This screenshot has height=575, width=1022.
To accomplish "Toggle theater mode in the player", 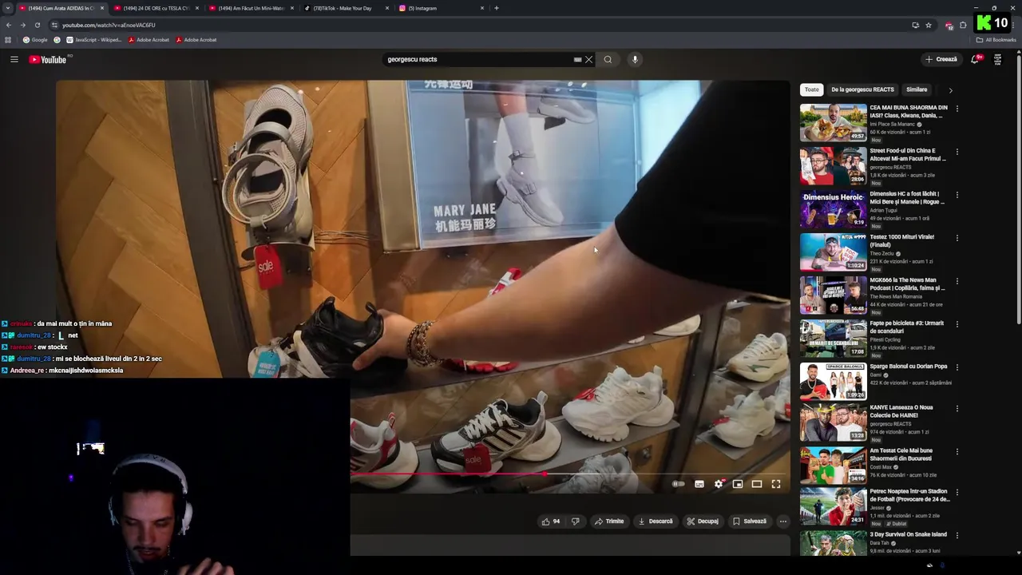I will (757, 484).
